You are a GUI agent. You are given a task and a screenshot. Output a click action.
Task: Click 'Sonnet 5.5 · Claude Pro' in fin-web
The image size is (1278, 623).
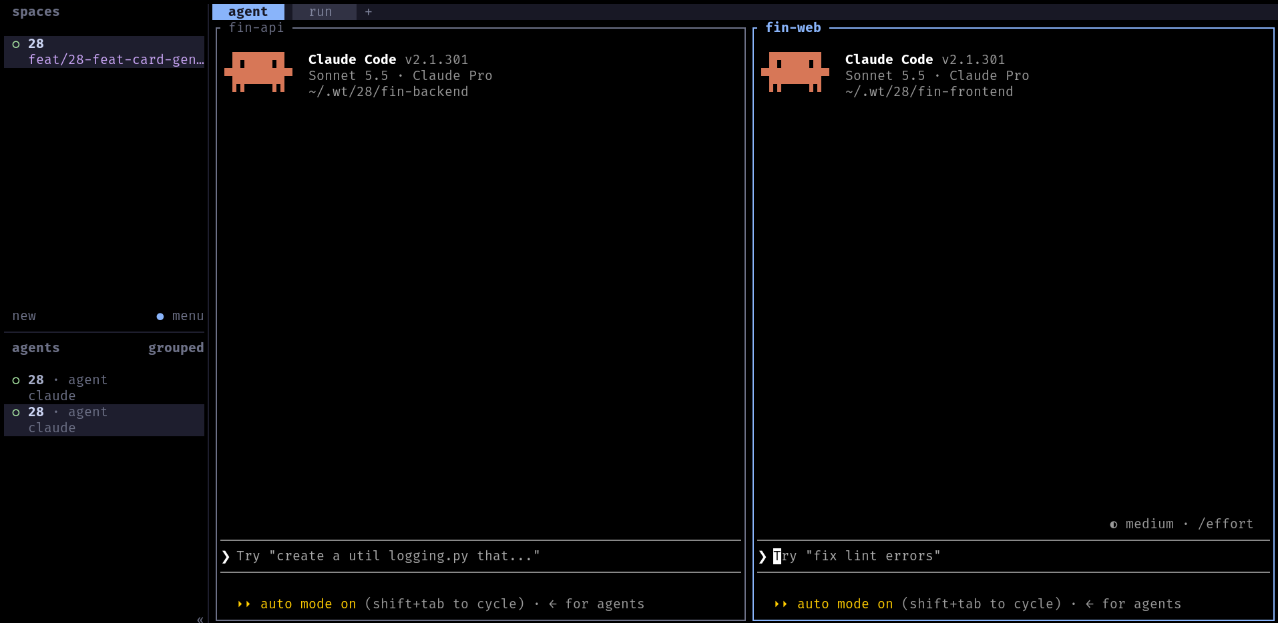[x=937, y=75]
